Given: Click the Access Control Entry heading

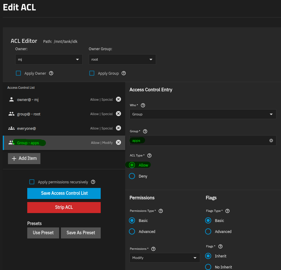Looking at the screenshot, I should coord(151,90).
